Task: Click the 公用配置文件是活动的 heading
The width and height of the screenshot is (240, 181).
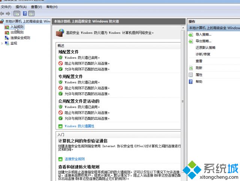Action: (x=79, y=101)
